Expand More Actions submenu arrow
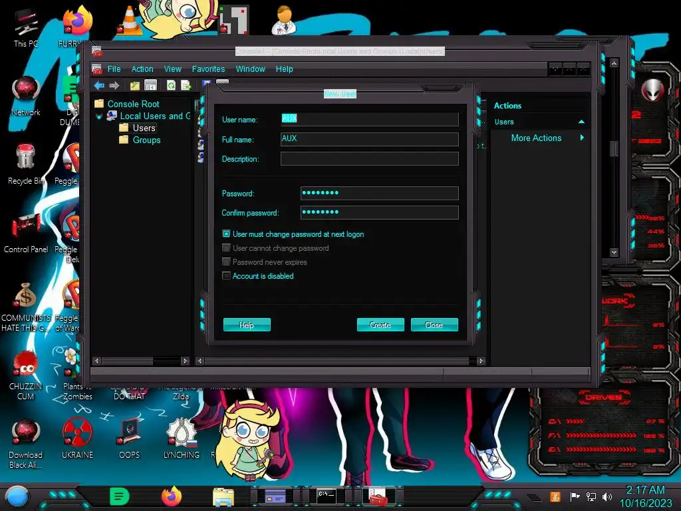This screenshot has height=511, width=681. (x=582, y=138)
